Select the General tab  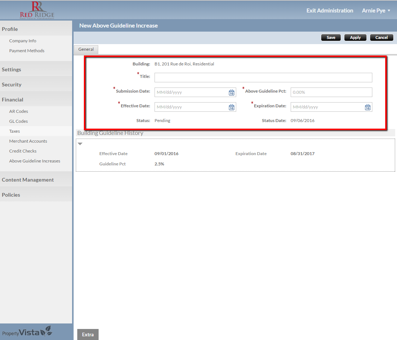[86, 49]
